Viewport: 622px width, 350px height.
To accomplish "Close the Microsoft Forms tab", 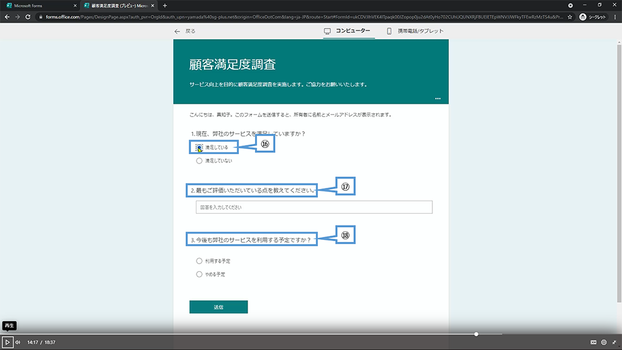I will [75, 6].
